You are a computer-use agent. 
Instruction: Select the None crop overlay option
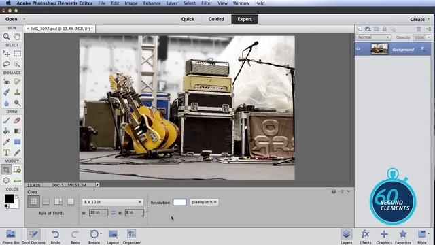point(71,201)
